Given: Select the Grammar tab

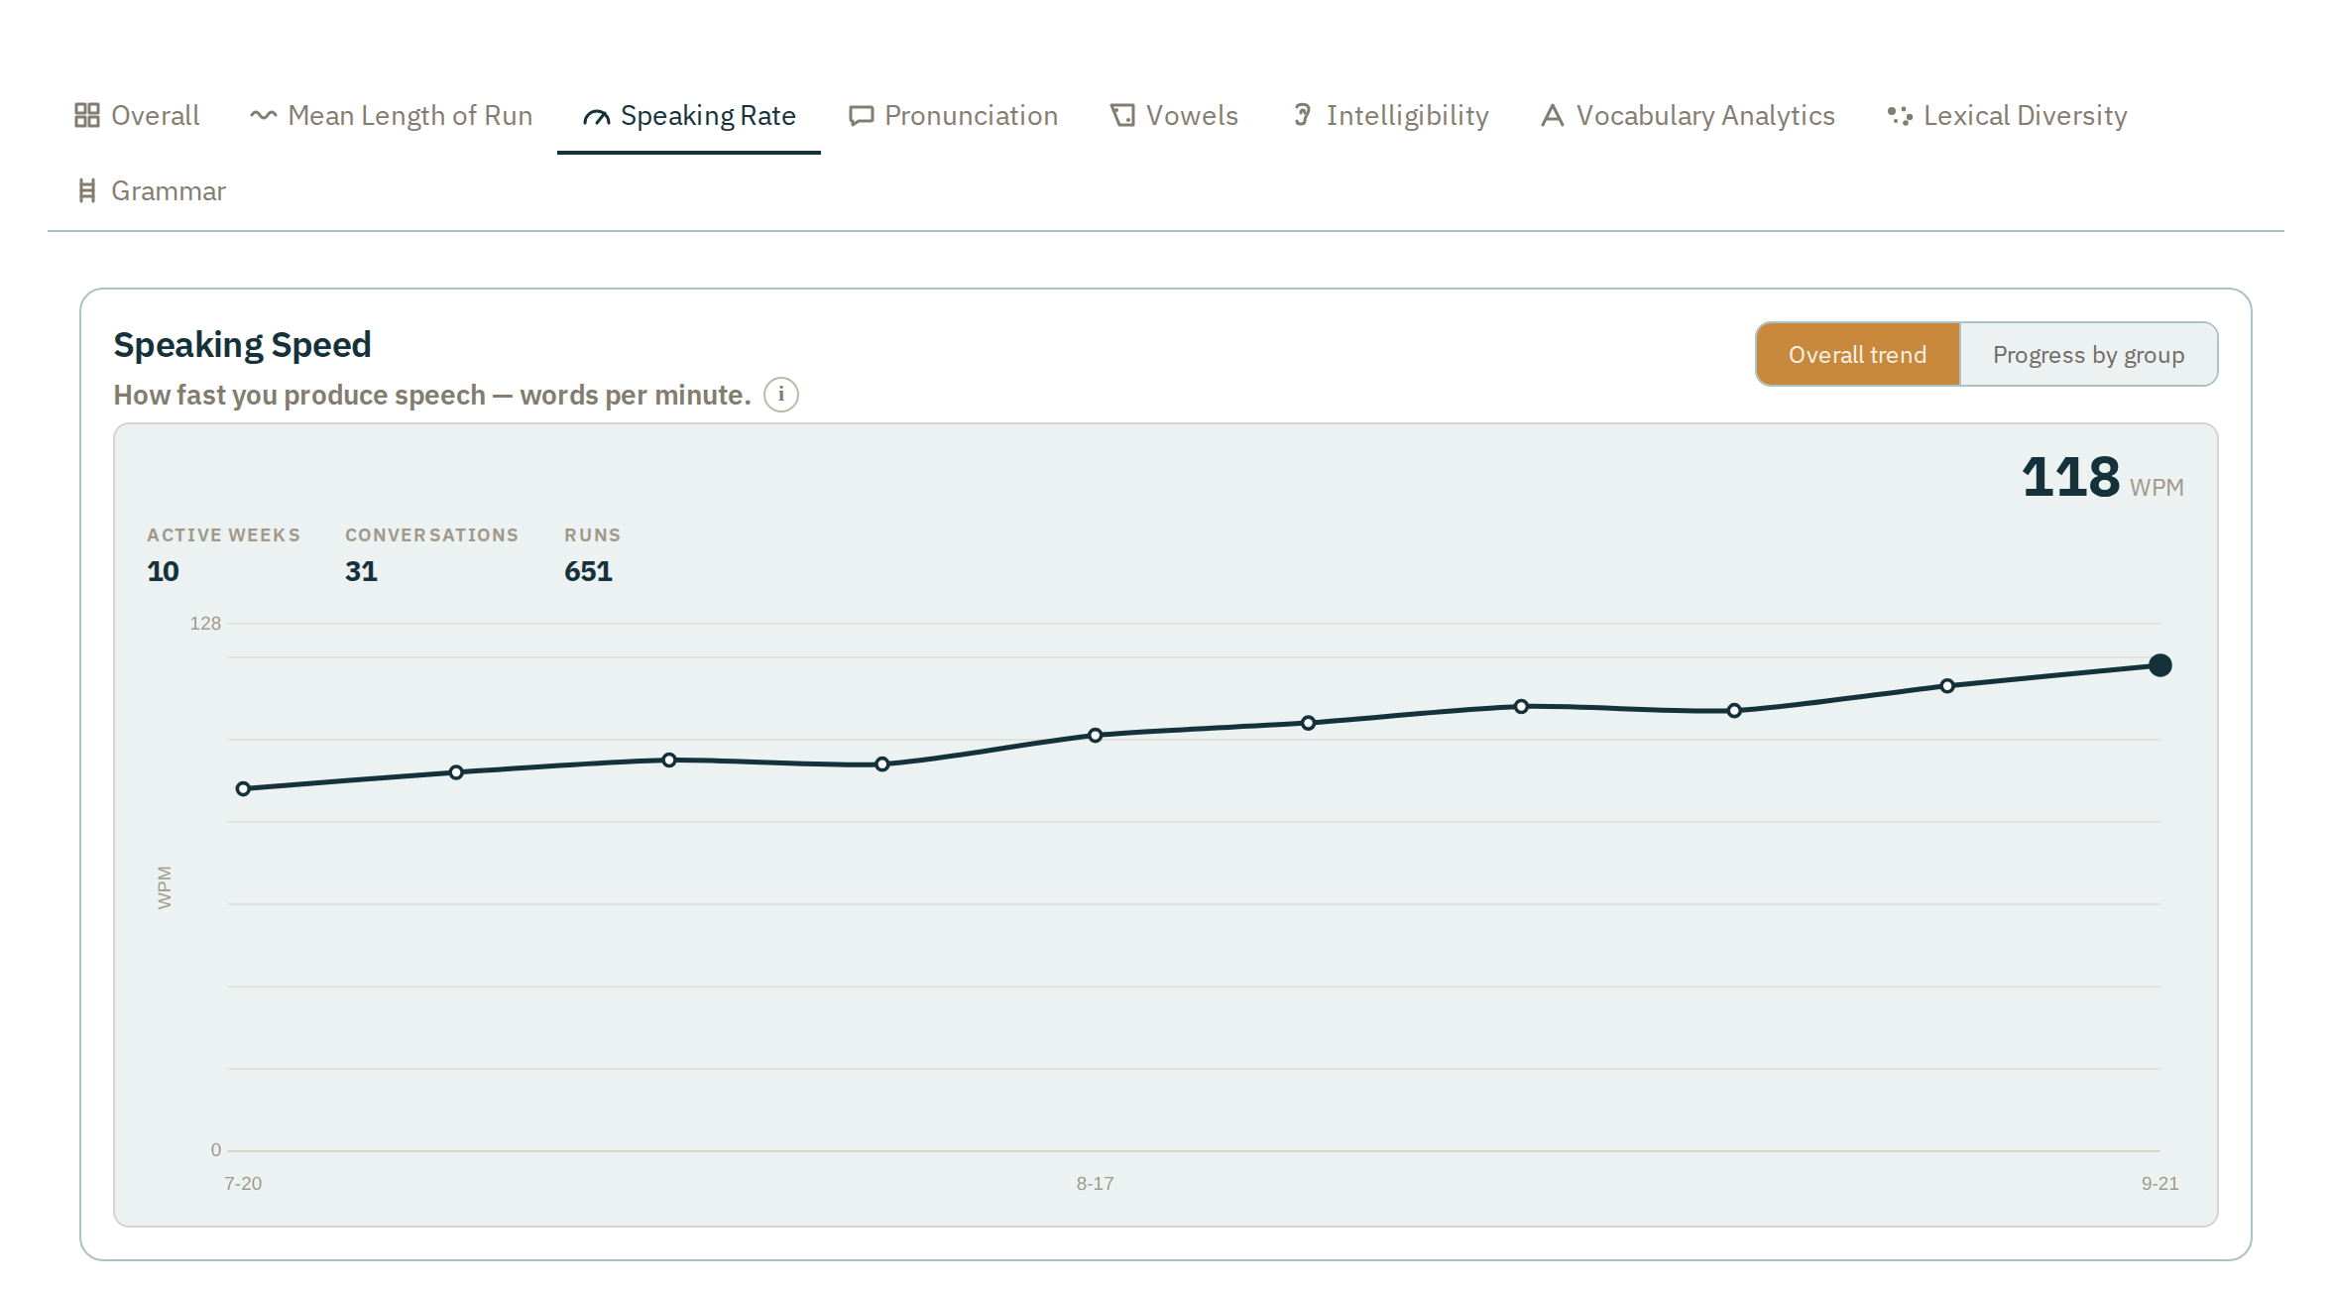Looking at the screenshot, I should tap(151, 190).
